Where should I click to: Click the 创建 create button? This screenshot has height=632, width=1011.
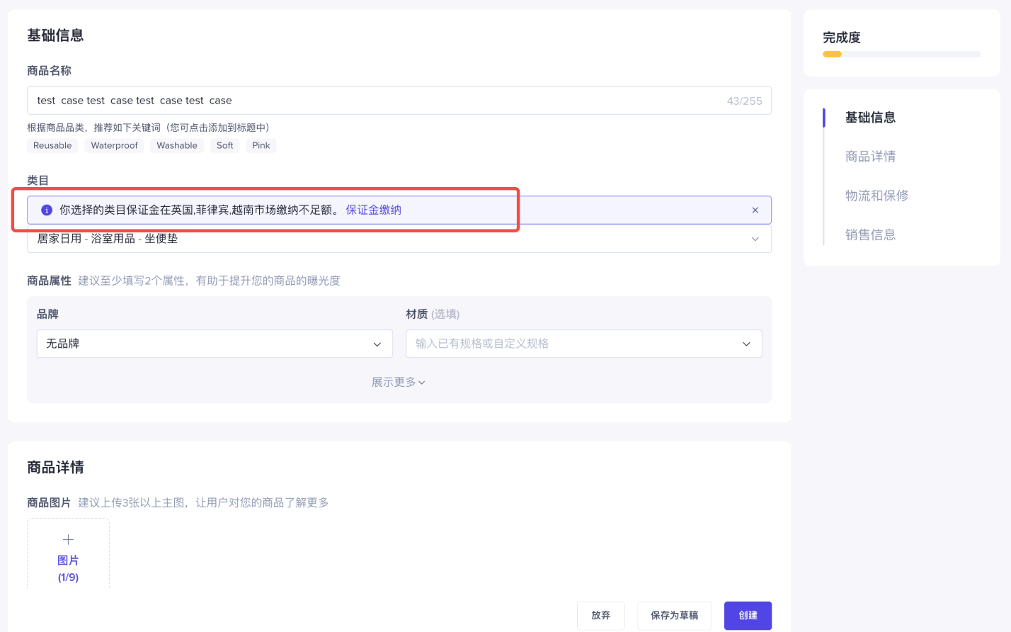[748, 616]
